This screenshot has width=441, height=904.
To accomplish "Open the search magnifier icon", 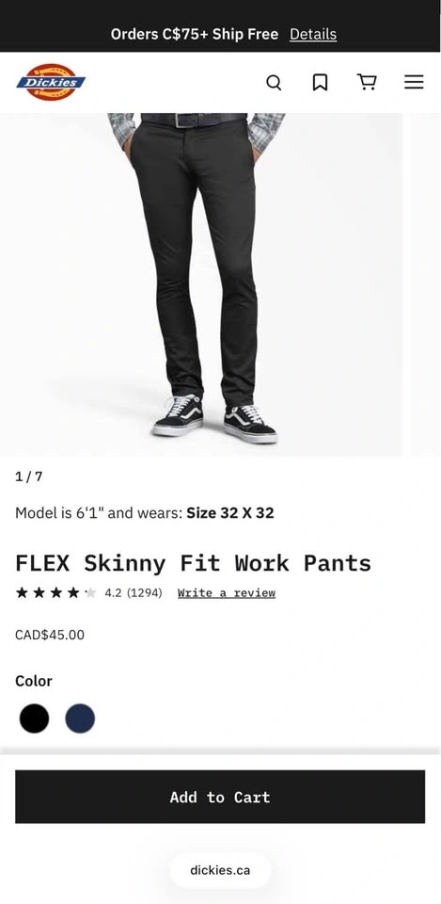I will 274,83.
